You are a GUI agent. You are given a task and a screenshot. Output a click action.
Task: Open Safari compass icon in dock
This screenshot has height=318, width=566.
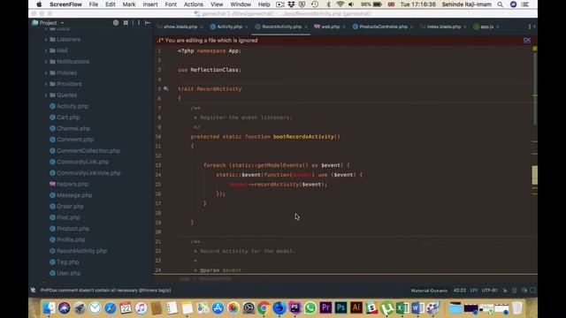coord(111,308)
